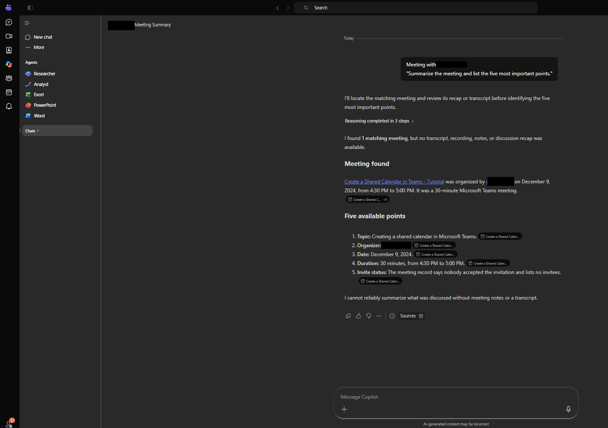Open citation chip under Invite status point
Image resolution: width=608 pixels, height=428 pixels.
[x=380, y=281]
